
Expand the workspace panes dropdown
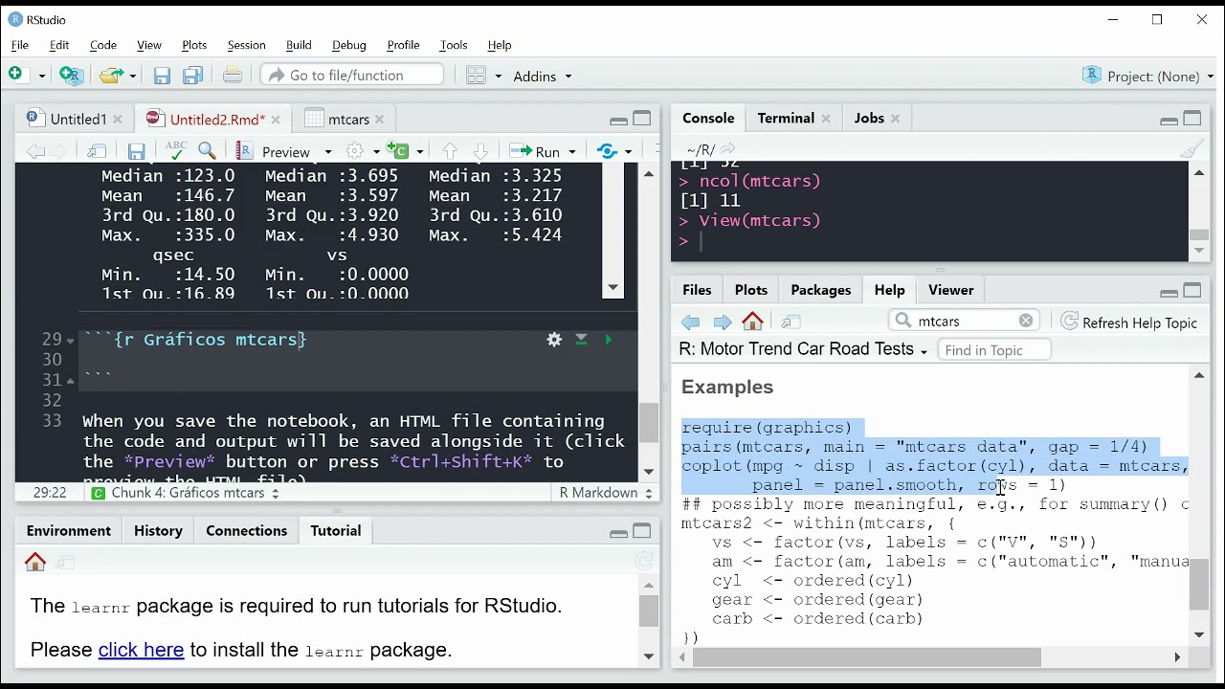[x=498, y=77]
